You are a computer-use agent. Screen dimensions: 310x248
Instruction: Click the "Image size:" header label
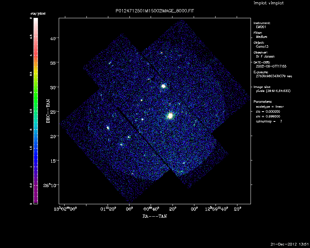tap(262, 87)
